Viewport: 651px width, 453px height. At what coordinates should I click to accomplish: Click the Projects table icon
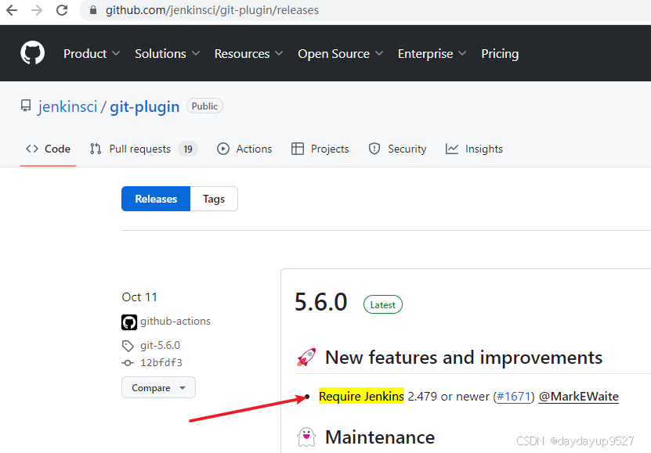point(297,149)
